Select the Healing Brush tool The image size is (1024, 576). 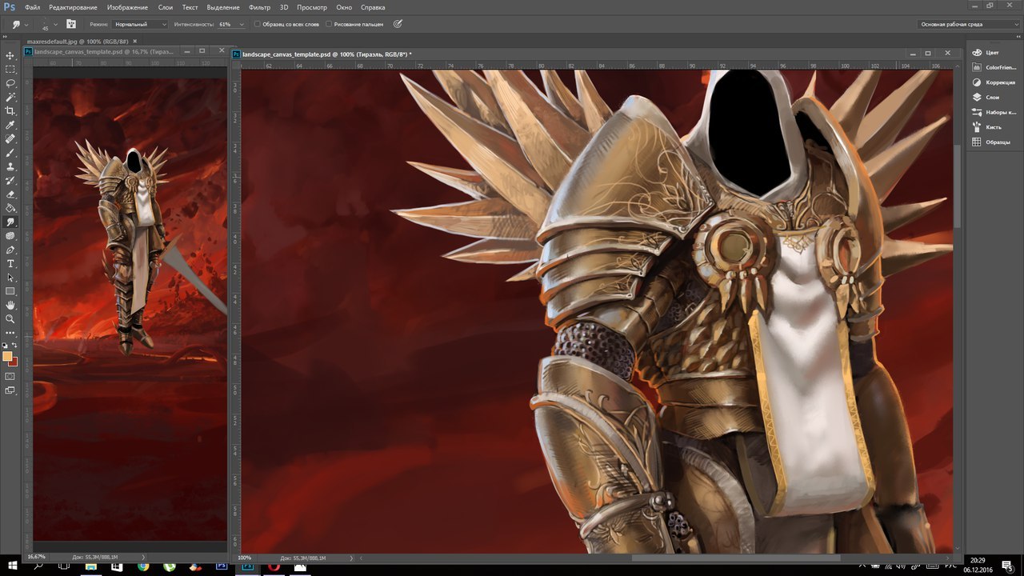pos(10,138)
